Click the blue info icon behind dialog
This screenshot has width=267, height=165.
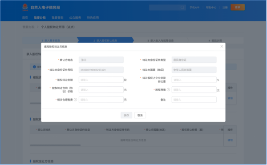[34, 67]
